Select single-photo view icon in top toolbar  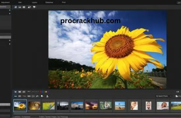(x=20, y=7)
